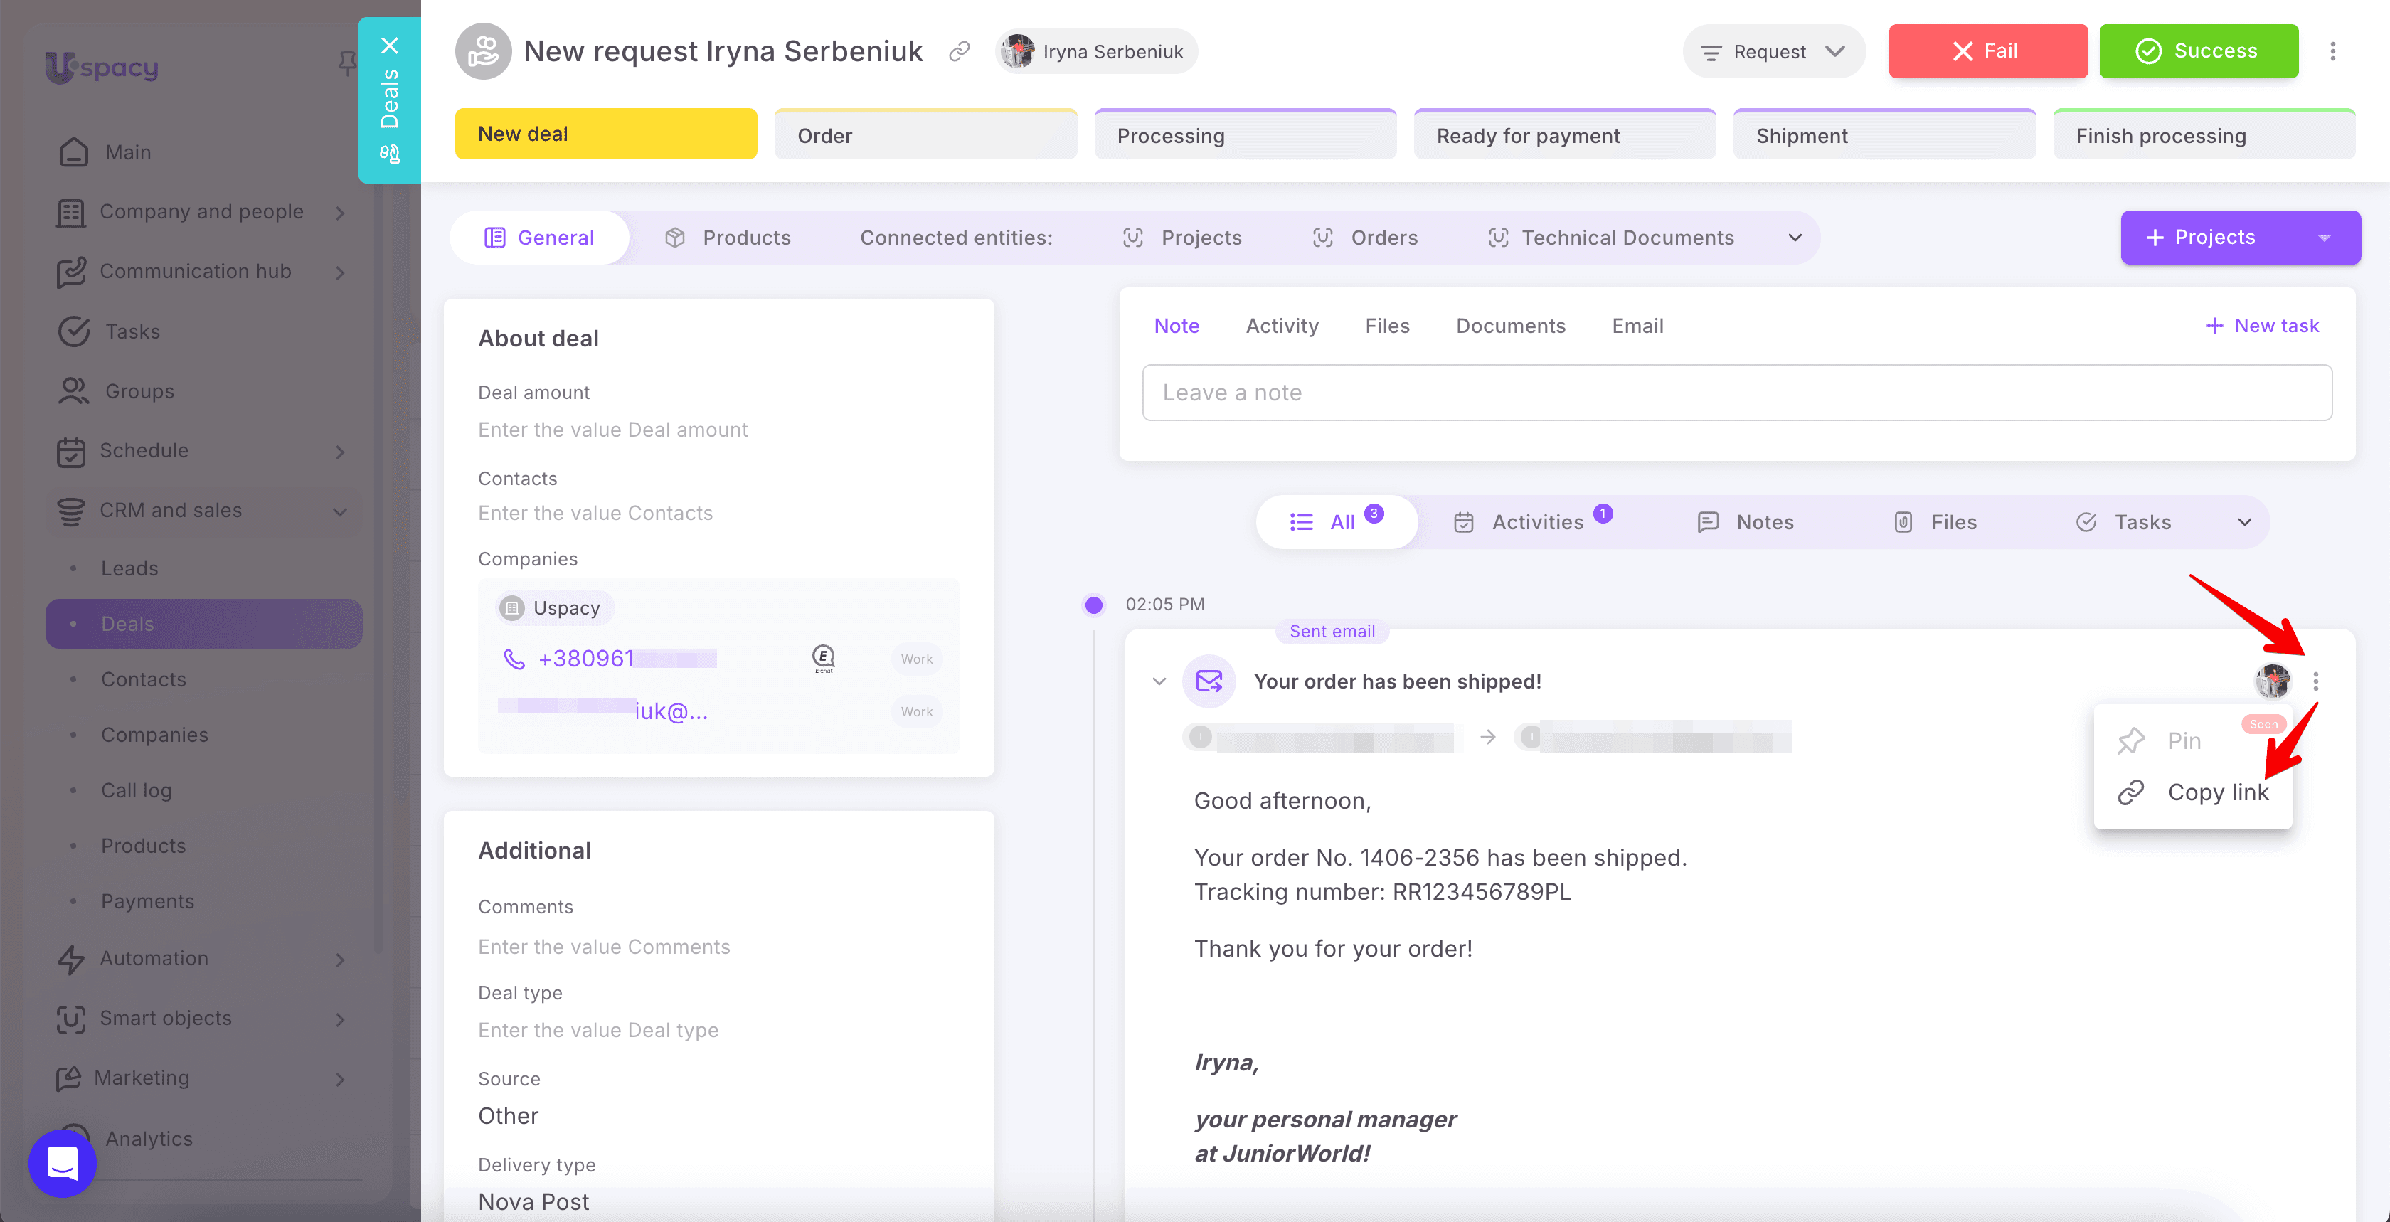Collapse CRM and sales section
The width and height of the screenshot is (2390, 1222).
pyautogui.click(x=339, y=511)
